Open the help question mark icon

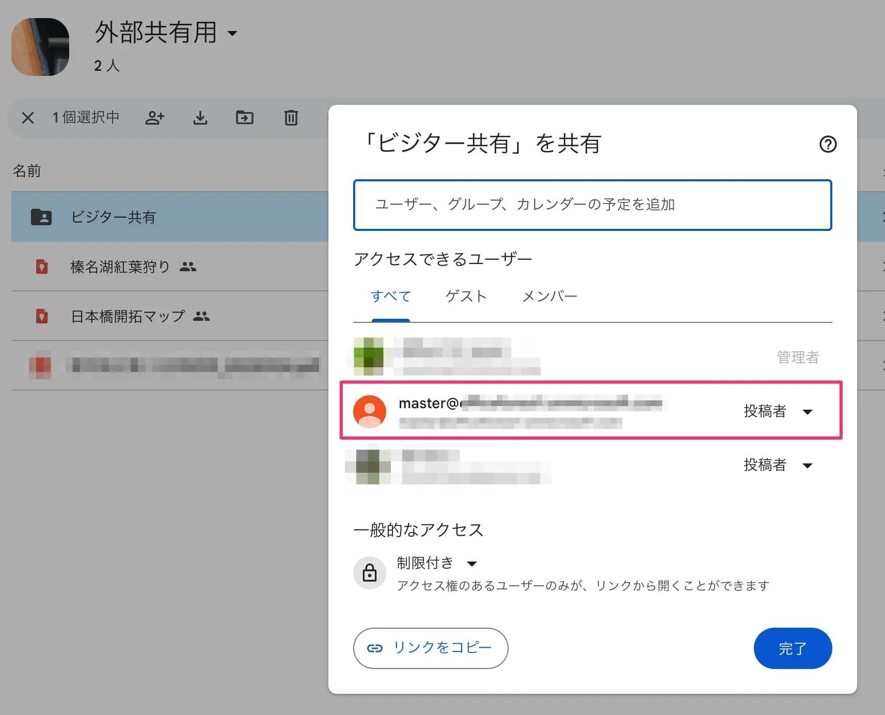828,144
